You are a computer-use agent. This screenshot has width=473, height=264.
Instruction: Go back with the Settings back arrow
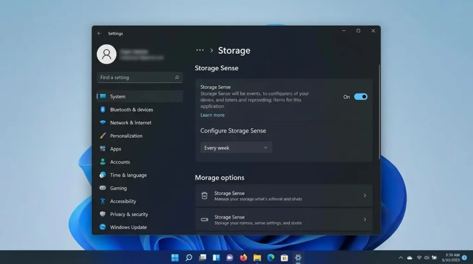coord(99,33)
